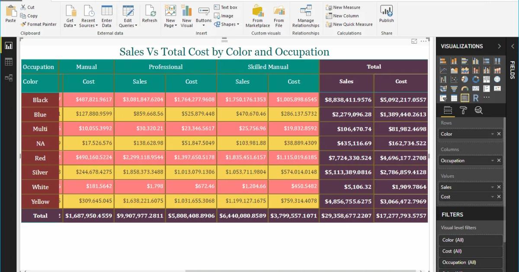519x272 pixels.
Task: Select the Pie chart visualization
Action: (x=465, y=79)
